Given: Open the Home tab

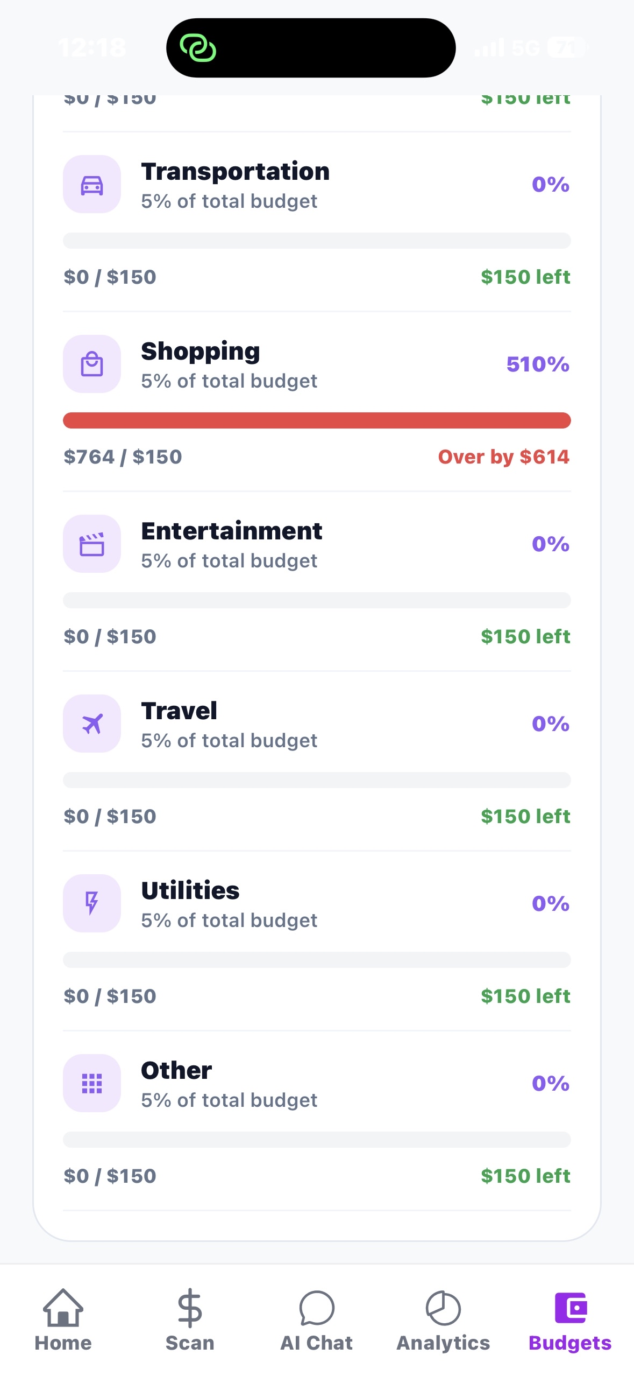Looking at the screenshot, I should 63,1320.
